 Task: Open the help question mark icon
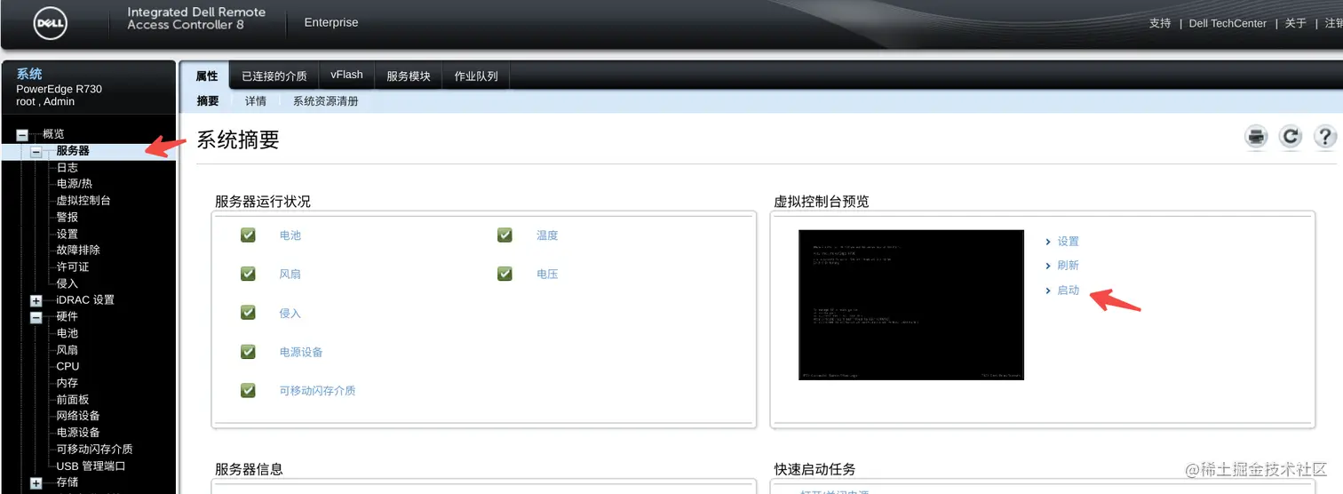click(1324, 137)
